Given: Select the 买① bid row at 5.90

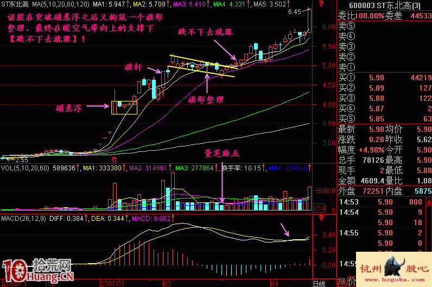Looking at the screenshot, I should point(384,78).
